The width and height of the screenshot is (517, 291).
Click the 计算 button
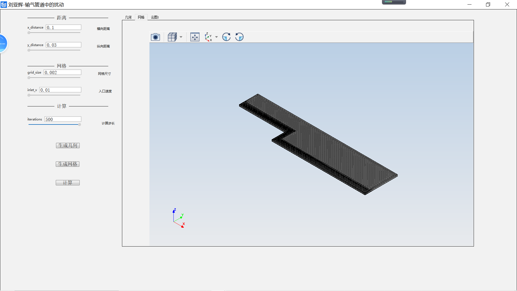[68, 182]
